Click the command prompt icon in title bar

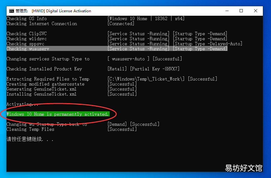tap(12, 11)
